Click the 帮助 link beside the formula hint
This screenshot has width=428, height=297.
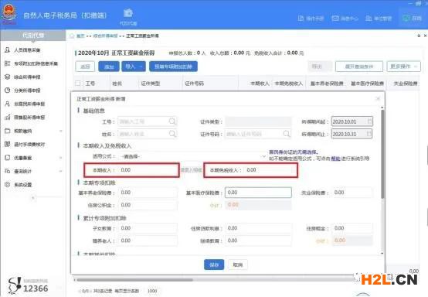(x=335, y=159)
